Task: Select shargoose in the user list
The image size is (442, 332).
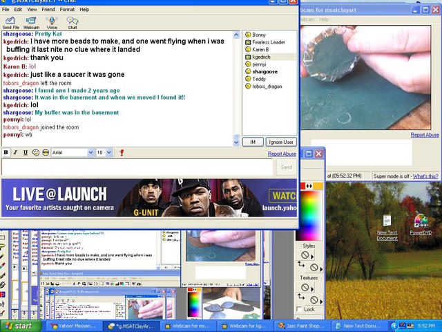Action: pos(265,71)
